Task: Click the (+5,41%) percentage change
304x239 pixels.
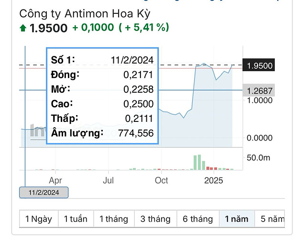Action: click(x=144, y=28)
